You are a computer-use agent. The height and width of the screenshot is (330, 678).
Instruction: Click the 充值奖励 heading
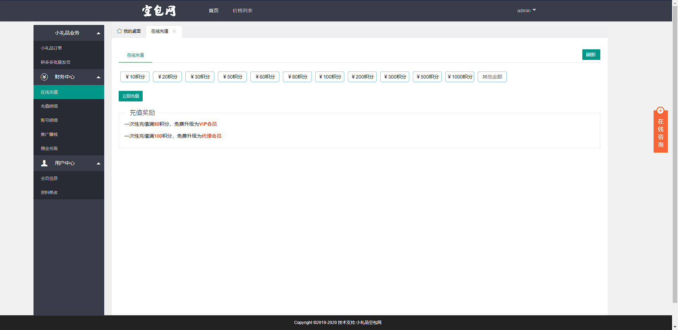pyautogui.click(x=142, y=113)
